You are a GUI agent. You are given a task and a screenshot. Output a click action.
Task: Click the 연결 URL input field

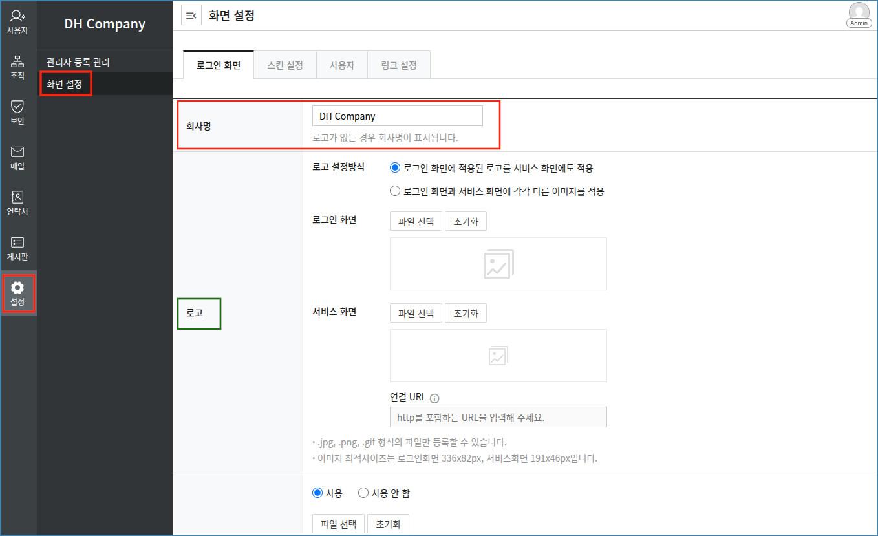click(x=498, y=417)
